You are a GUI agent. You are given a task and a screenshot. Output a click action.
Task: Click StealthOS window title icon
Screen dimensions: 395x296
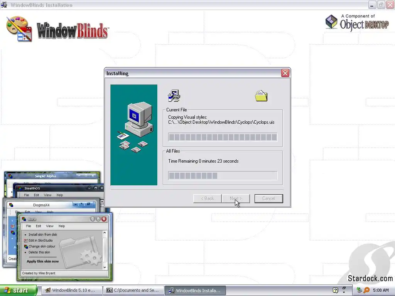click(x=20, y=188)
